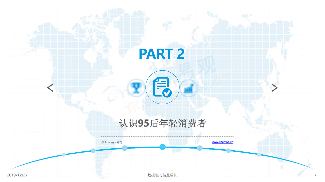Image resolution: width=325 pixels, height=182 pixels.
Task: Select the PART 2 heading
Action: click(162, 54)
